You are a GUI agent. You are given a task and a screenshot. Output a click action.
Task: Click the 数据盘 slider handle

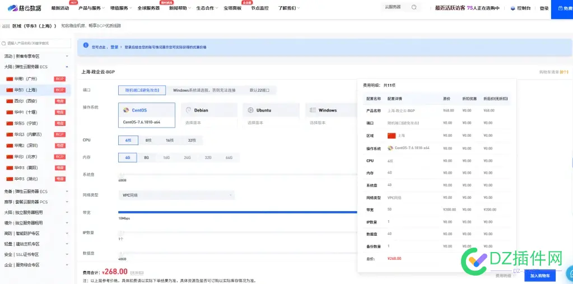click(122, 253)
